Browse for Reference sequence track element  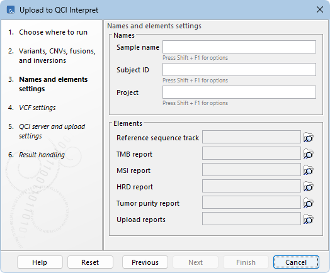(309, 138)
